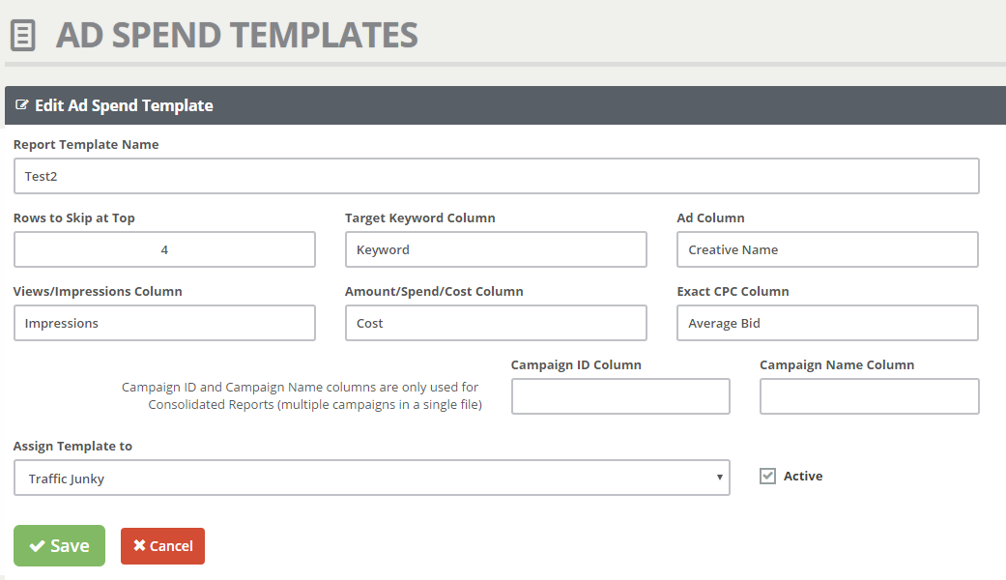Click the Ad Column label
The image size is (1006, 580).
[x=710, y=218]
